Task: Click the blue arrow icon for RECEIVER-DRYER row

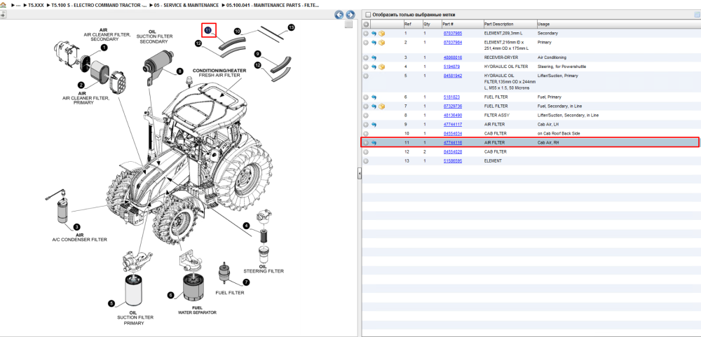Action: click(374, 57)
